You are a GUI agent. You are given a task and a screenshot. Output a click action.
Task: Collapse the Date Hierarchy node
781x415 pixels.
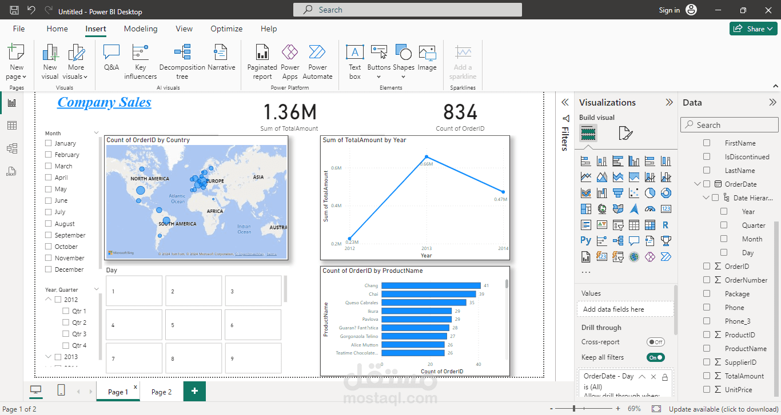(x=706, y=198)
